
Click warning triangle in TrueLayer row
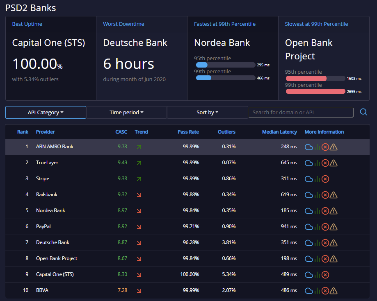point(334,163)
